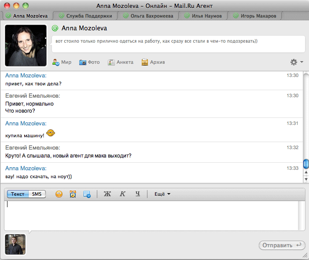This screenshot has width=309, height=260.
Task: Click the alarm clock buzz icon
Action: [73, 194]
